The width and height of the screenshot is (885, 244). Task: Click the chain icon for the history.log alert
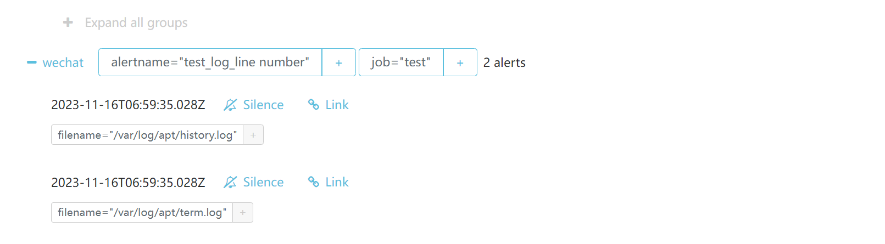(x=314, y=105)
